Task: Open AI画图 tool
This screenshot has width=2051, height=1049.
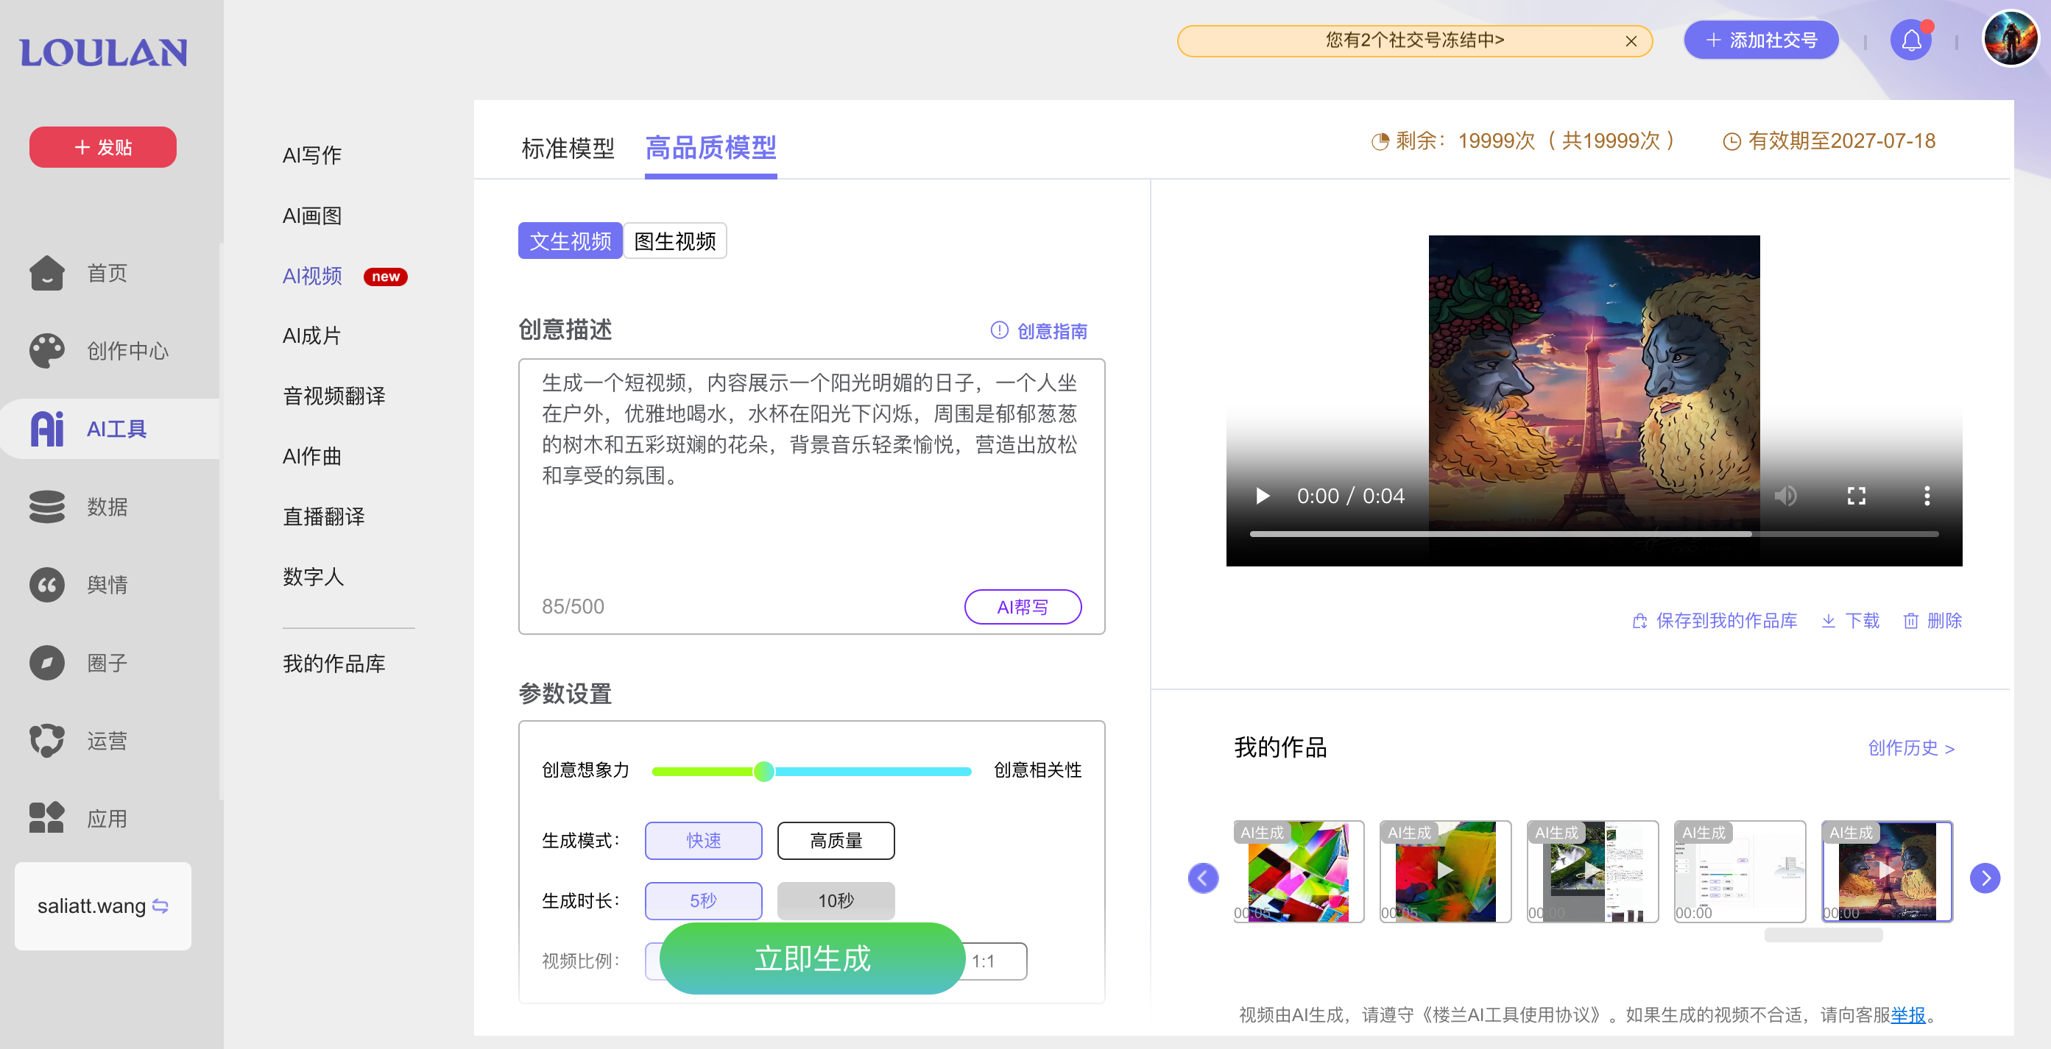Action: (x=312, y=216)
